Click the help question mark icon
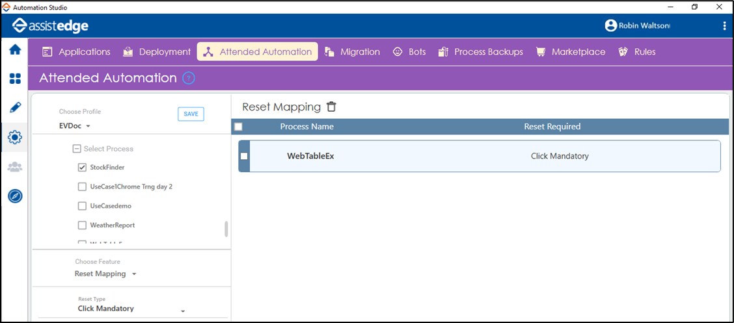This screenshot has width=734, height=323. pyautogui.click(x=189, y=79)
